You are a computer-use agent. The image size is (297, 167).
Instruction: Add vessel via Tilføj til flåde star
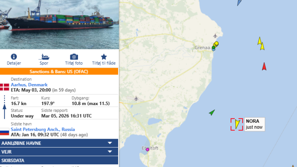(104, 57)
